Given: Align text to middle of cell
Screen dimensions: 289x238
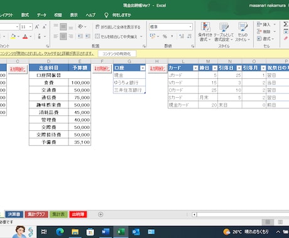Looking at the screenshot, I should coord(63,27).
